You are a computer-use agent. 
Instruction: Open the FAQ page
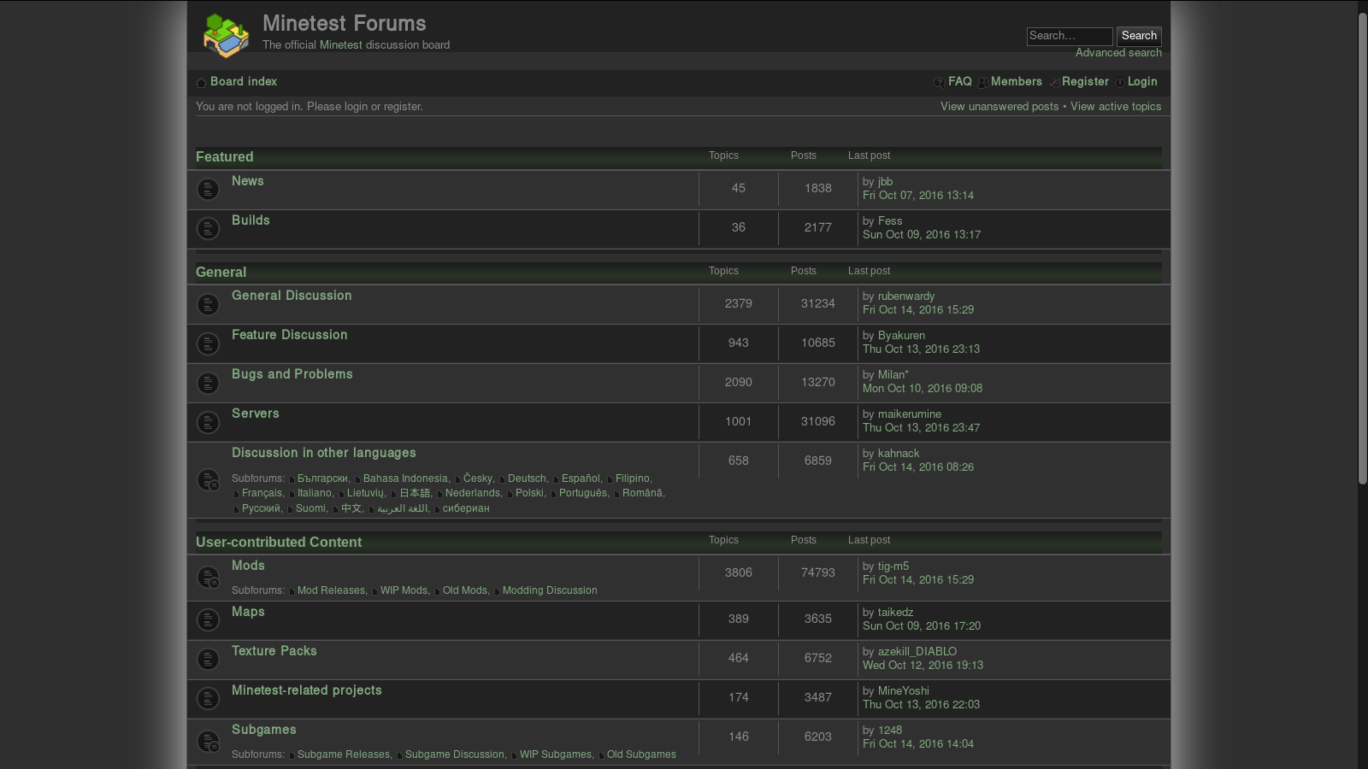(x=960, y=82)
